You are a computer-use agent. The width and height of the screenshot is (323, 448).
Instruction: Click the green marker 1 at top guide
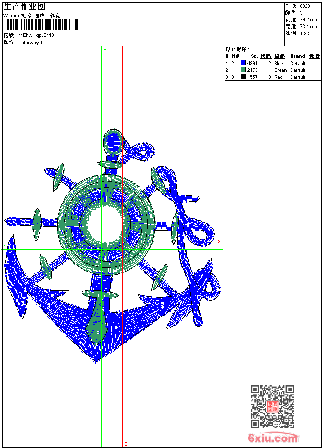[x=105, y=48]
